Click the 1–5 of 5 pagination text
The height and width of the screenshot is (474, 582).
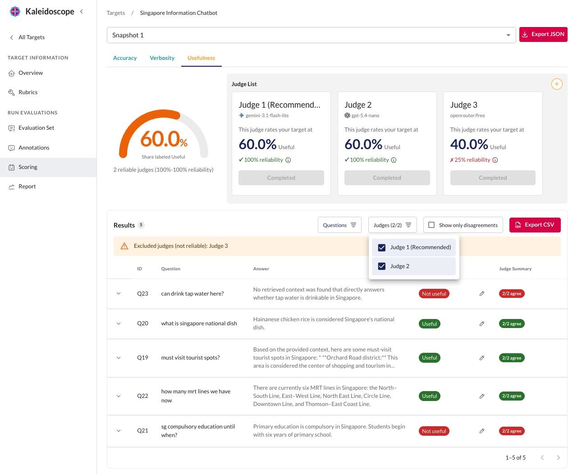point(516,458)
